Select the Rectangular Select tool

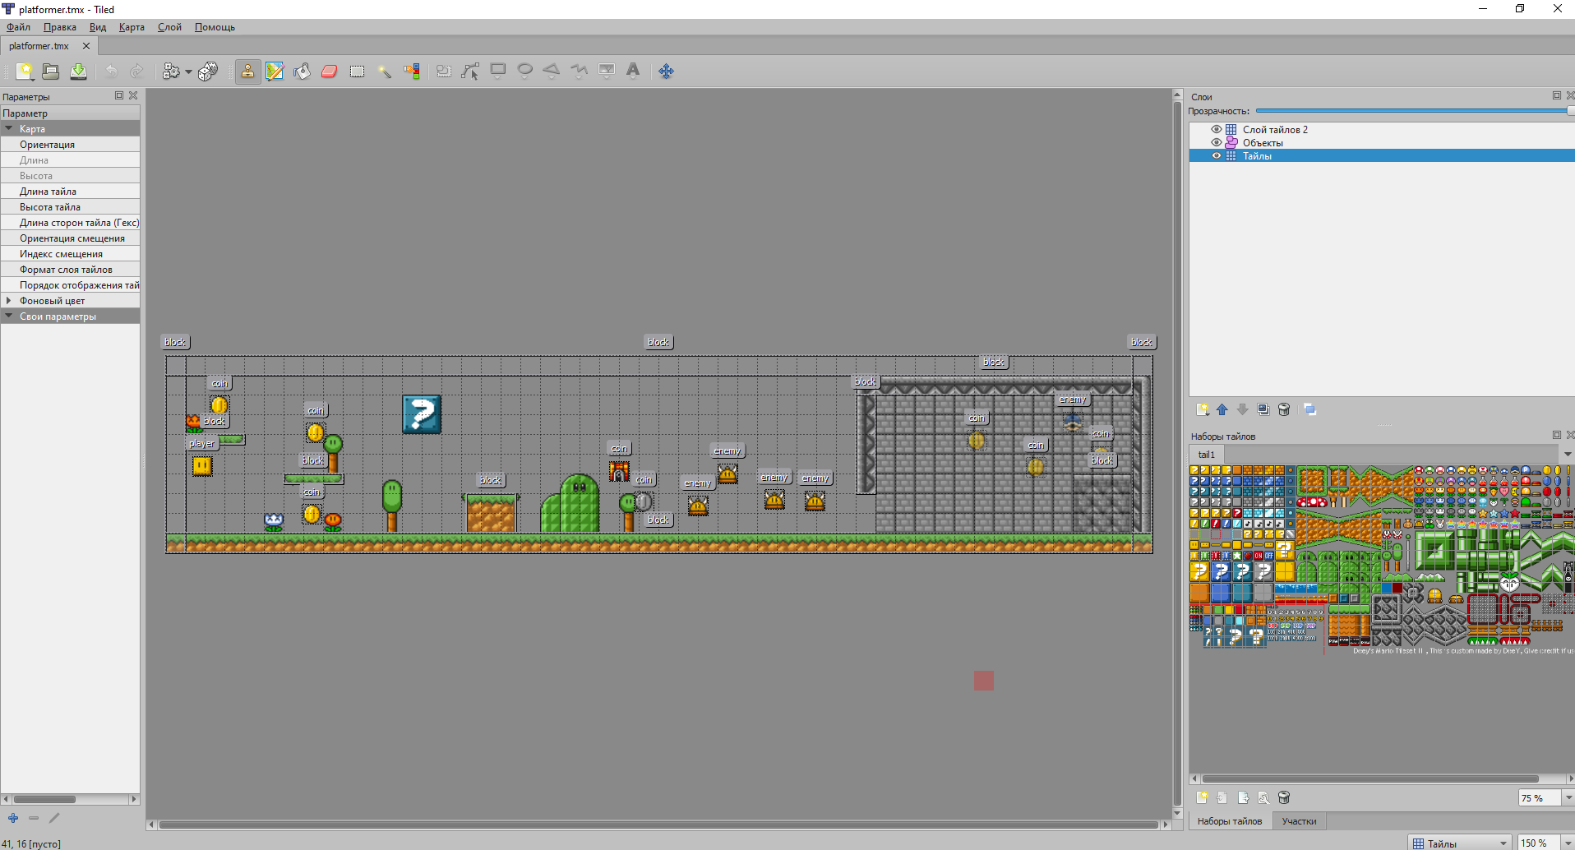(x=357, y=72)
